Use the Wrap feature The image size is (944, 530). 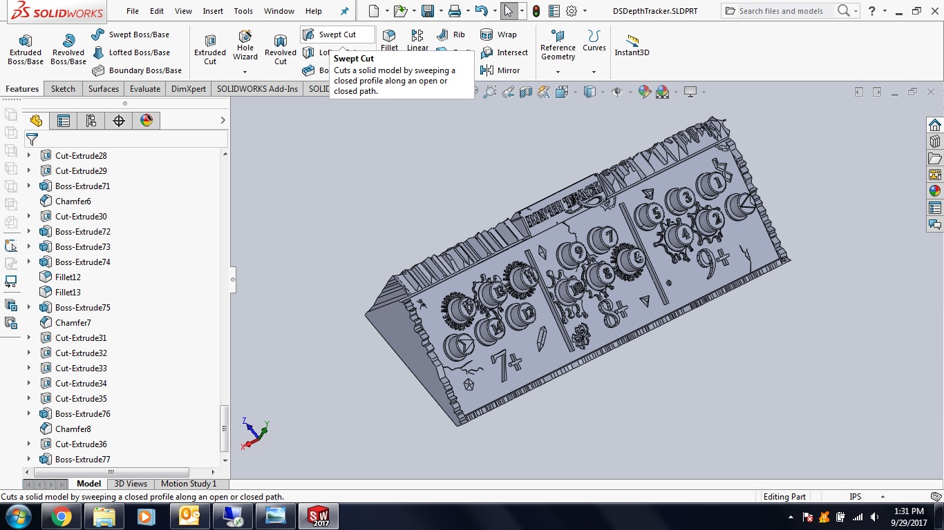point(499,35)
